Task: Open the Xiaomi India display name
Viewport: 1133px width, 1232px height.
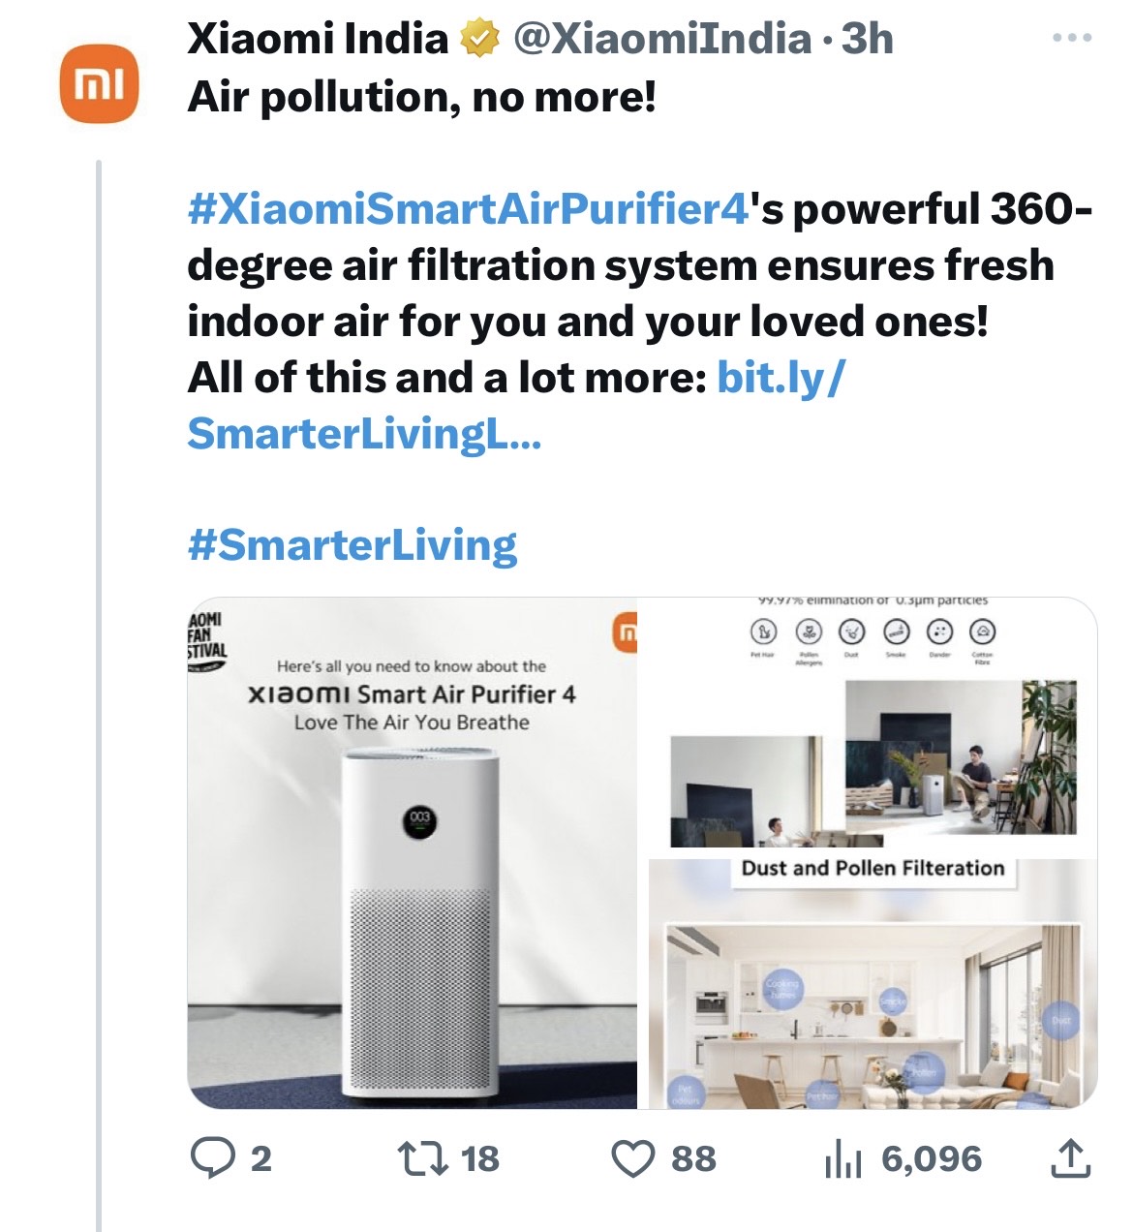Action: coord(317,40)
